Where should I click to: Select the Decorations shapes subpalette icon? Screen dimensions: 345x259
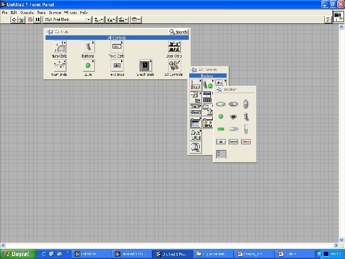pos(195,135)
